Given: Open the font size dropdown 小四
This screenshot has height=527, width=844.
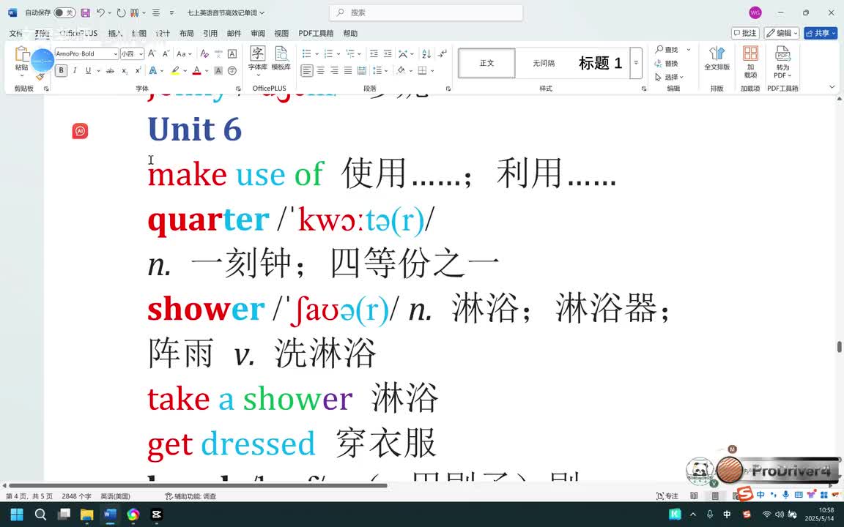Looking at the screenshot, I should click(x=141, y=53).
